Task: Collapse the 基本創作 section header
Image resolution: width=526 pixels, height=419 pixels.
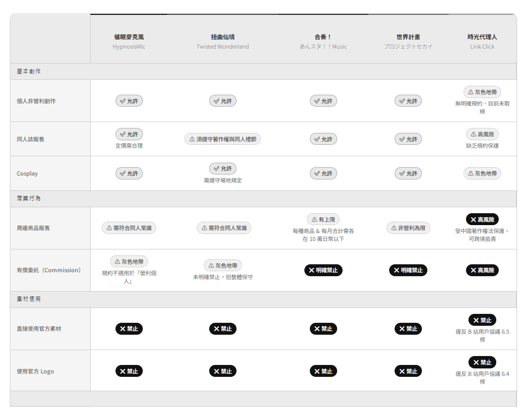Action: tap(29, 71)
